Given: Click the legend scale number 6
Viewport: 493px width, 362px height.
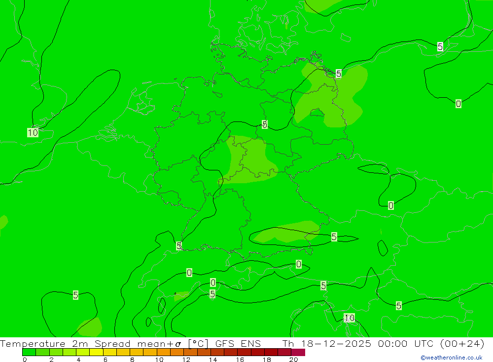Looking at the screenshot, I should [x=106, y=360].
